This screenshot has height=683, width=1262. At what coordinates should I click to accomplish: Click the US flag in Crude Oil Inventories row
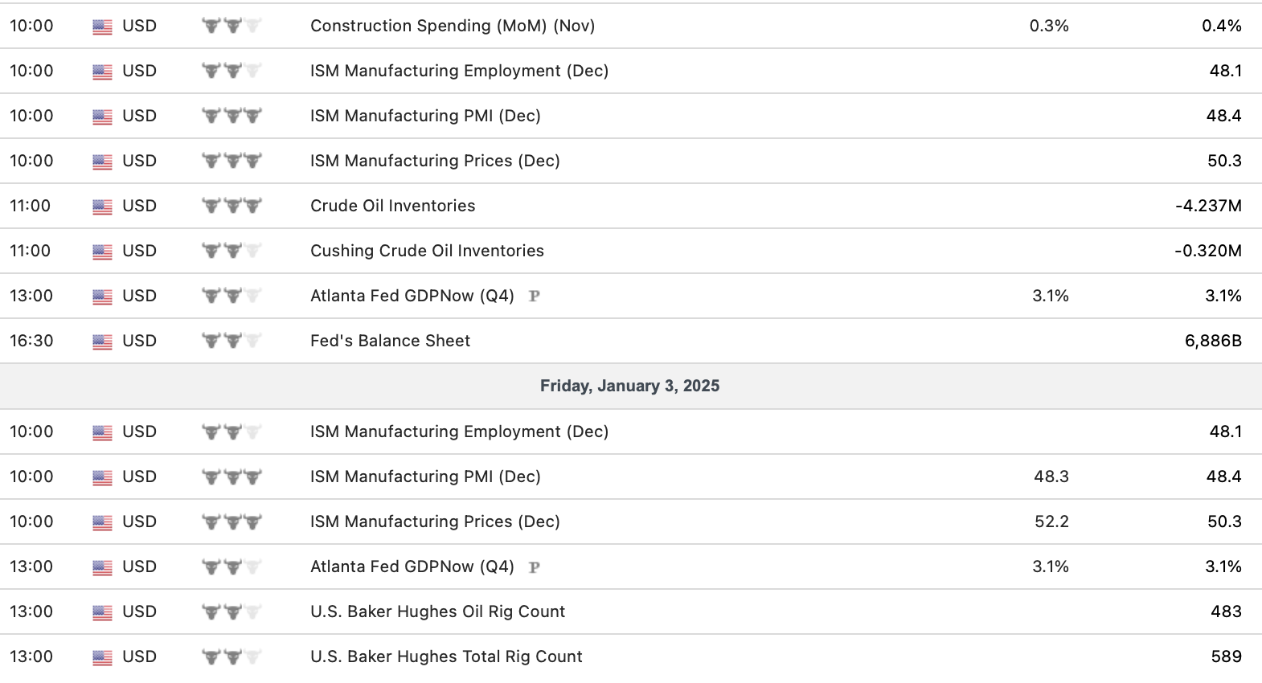pos(102,207)
